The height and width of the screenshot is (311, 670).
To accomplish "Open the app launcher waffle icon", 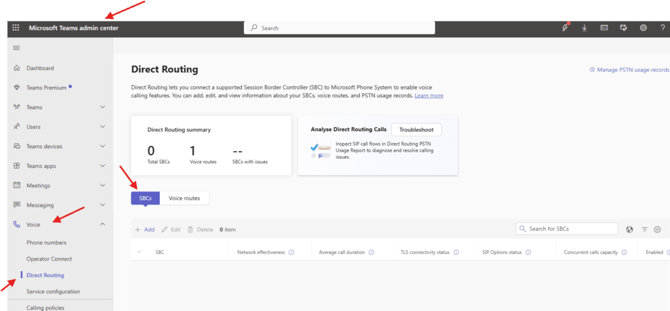I will [16, 28].
